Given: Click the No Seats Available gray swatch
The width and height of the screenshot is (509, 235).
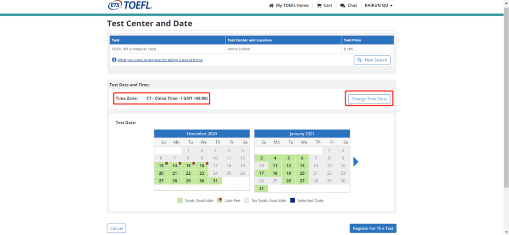Looking at the screenshot, I should 246,201.
